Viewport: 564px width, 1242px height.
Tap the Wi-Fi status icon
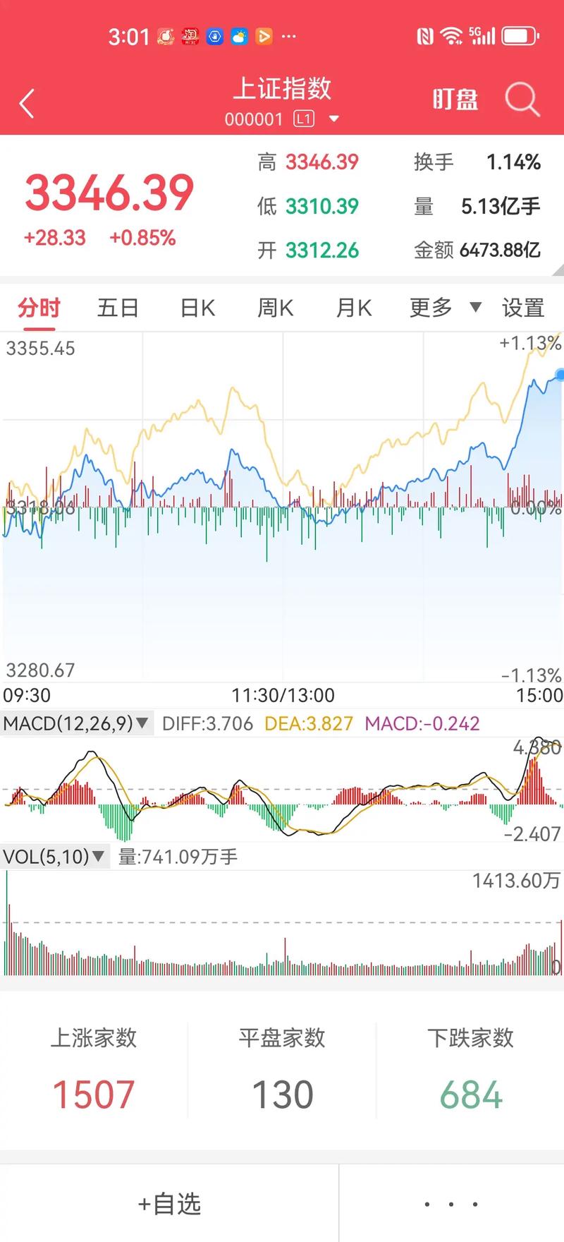tap(450, 36)
